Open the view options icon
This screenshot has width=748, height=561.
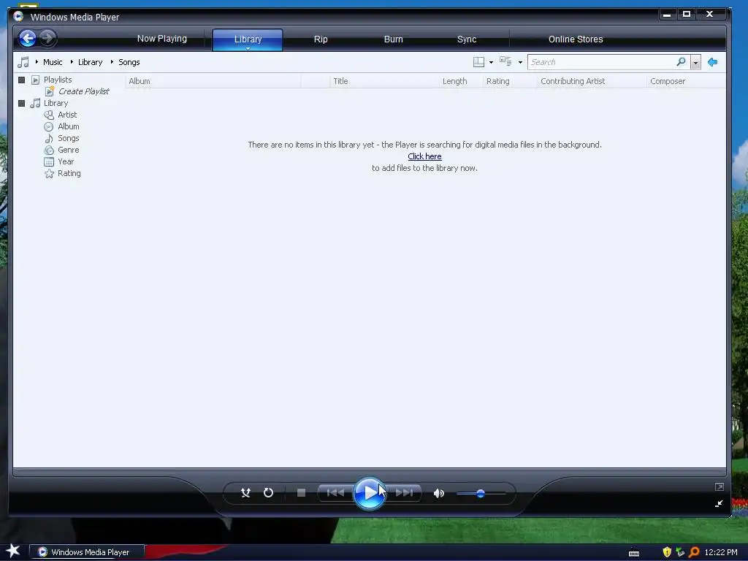tap(505, 61)
